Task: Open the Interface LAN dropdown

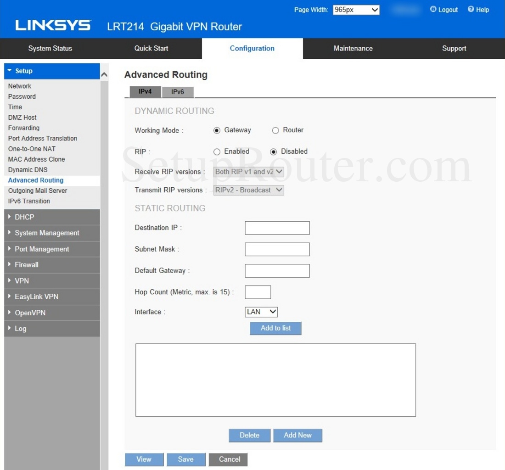Action: click(x=261, y=312)
